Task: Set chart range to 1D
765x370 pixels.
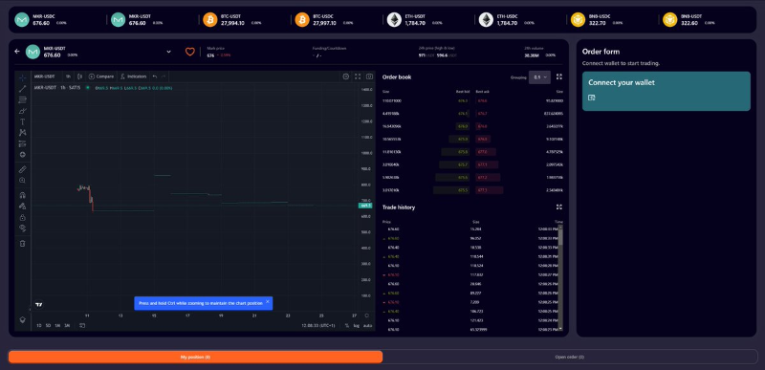Action: coord(38,326)
